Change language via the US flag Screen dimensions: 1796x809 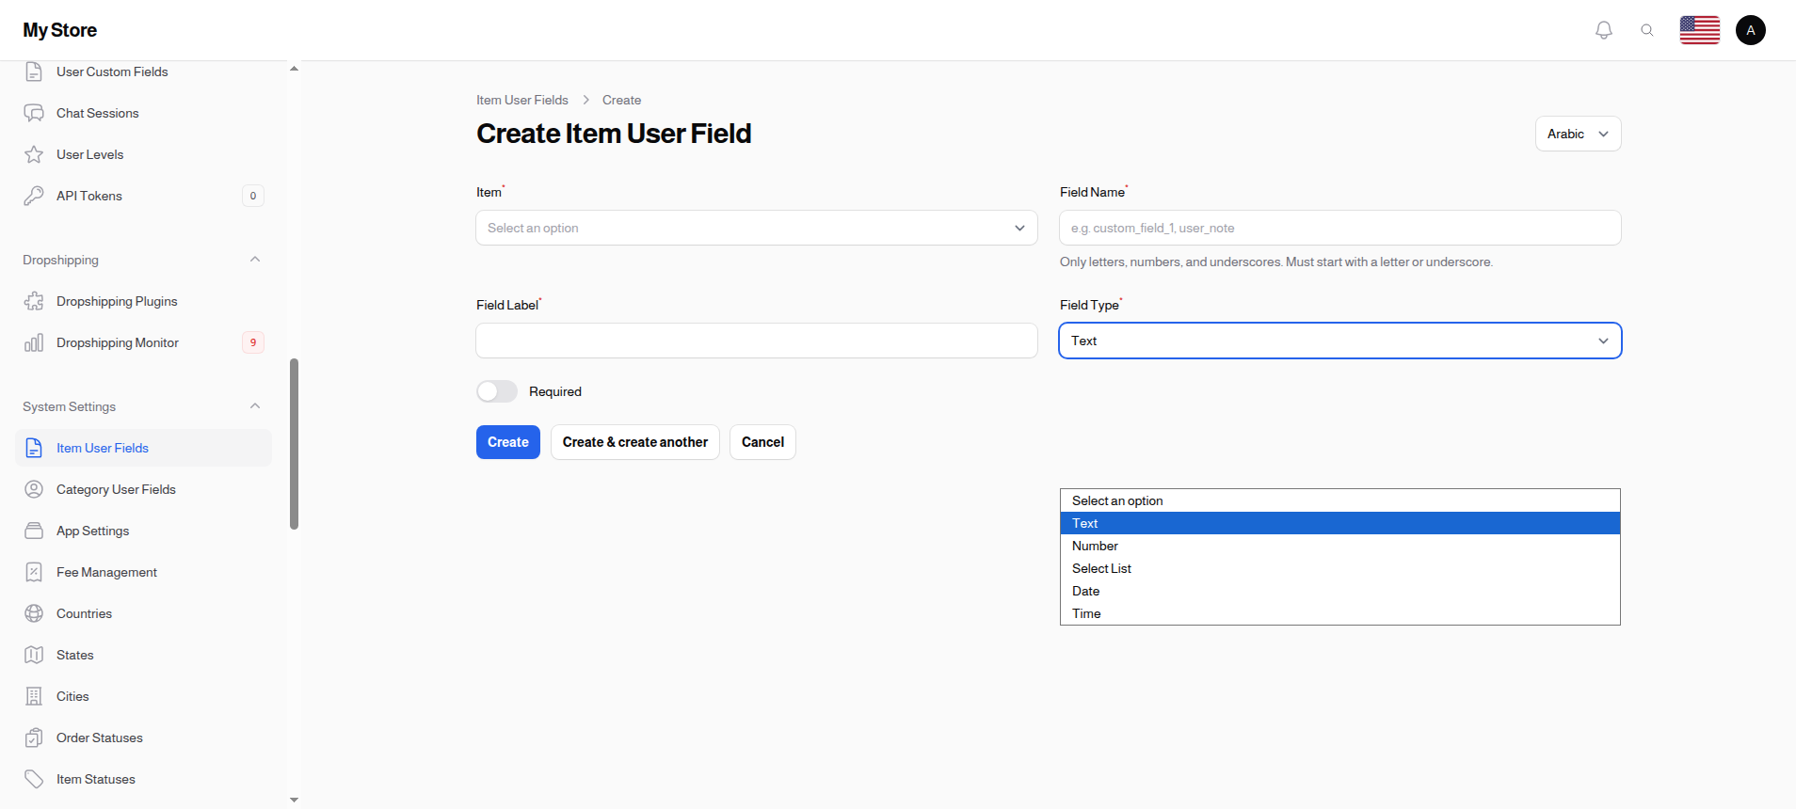(1700, 30)
